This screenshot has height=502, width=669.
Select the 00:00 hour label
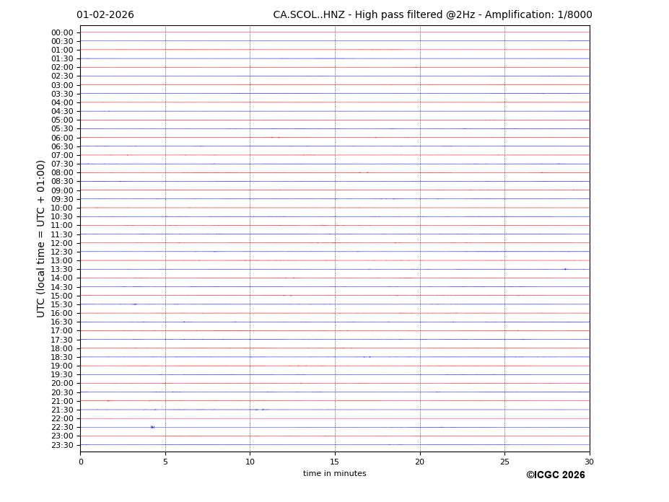click(62, 32)
